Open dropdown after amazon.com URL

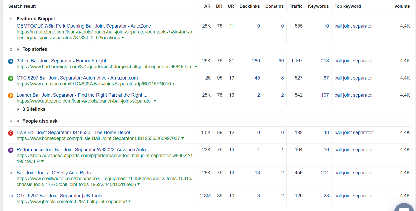[x=174, y=84]
